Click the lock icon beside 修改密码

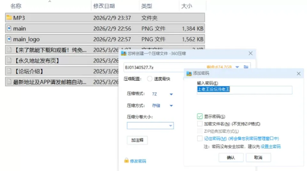click(127, 160)
